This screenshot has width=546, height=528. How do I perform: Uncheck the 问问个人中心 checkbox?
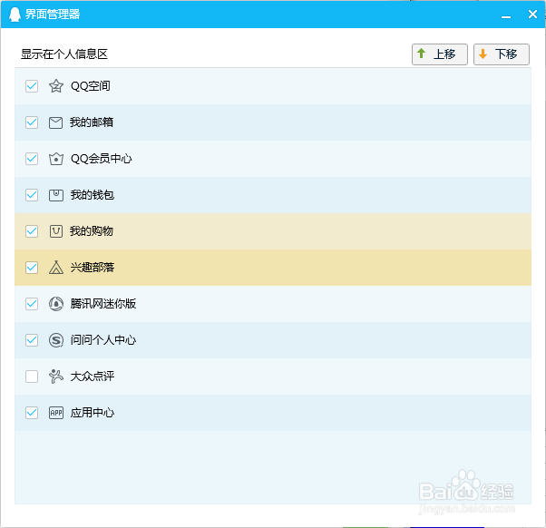(32, 340)
